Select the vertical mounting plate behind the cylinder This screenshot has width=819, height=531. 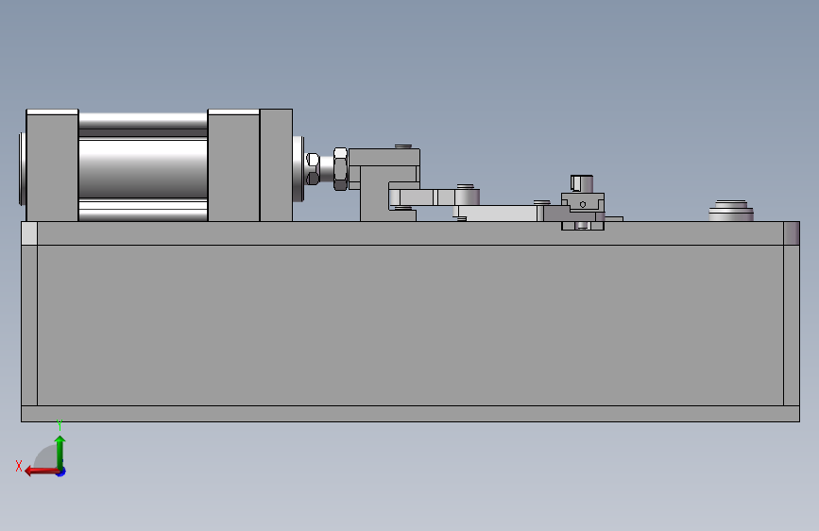(276, 165)
